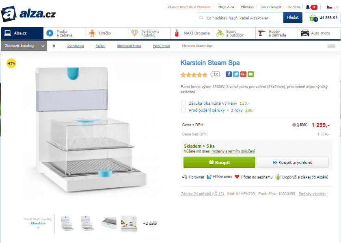Screen dimensions: 341x243
Task: Share on Google Plus icon
Action: point(243,74)
